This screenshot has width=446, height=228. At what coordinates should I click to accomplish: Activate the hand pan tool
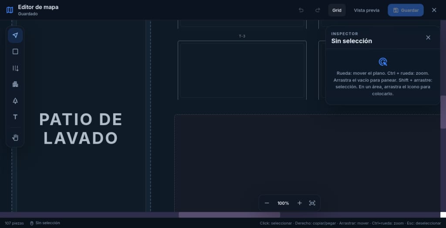pos(15,138)
